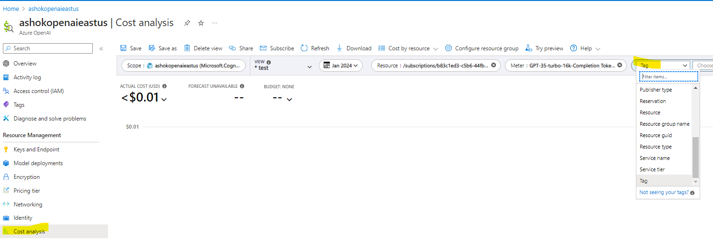Open Keys and Endpoint
The width and height of the screenshot is (713, 242).
coord(37,149)
